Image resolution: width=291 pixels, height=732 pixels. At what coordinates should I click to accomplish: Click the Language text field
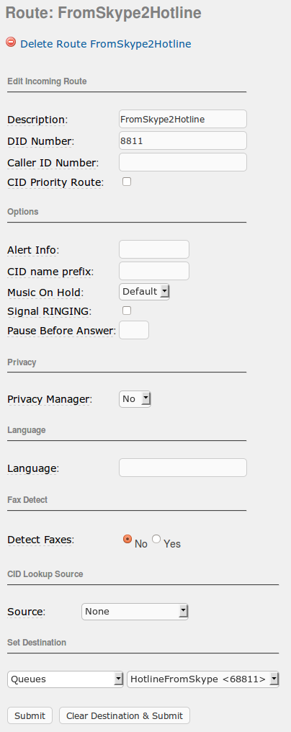click(x=183, y=468)
